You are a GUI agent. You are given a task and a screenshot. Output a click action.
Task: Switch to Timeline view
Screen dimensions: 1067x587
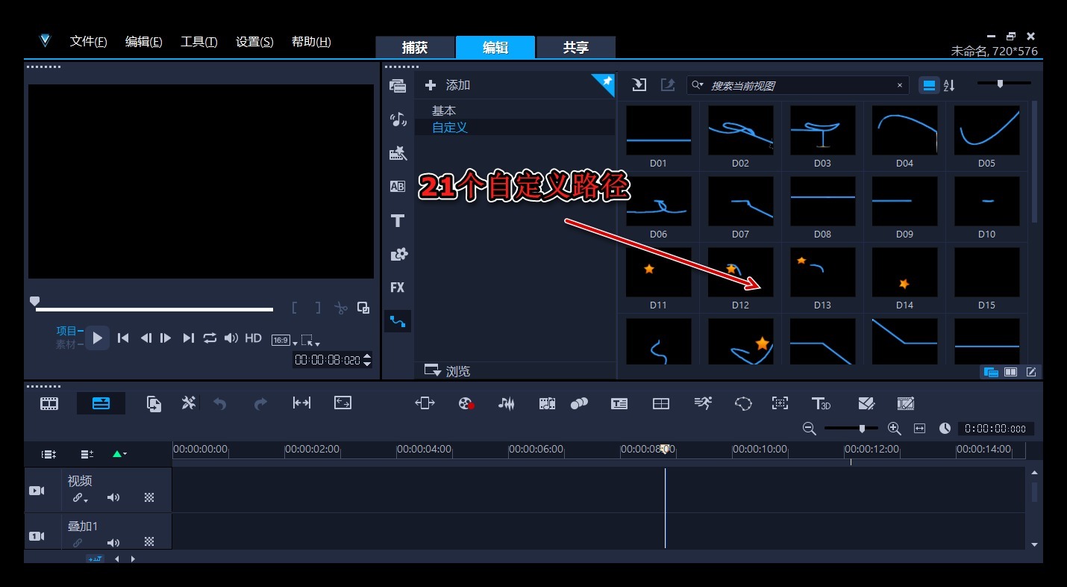(x=101, y=403)
